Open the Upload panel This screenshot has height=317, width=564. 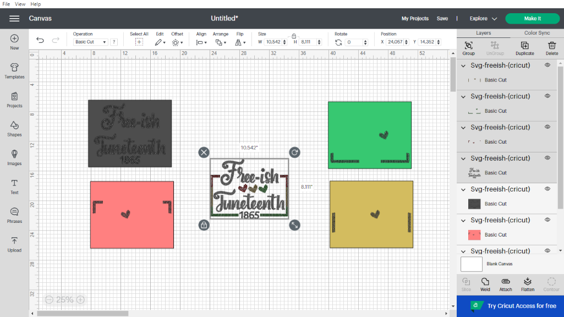[x=14, y=244]
